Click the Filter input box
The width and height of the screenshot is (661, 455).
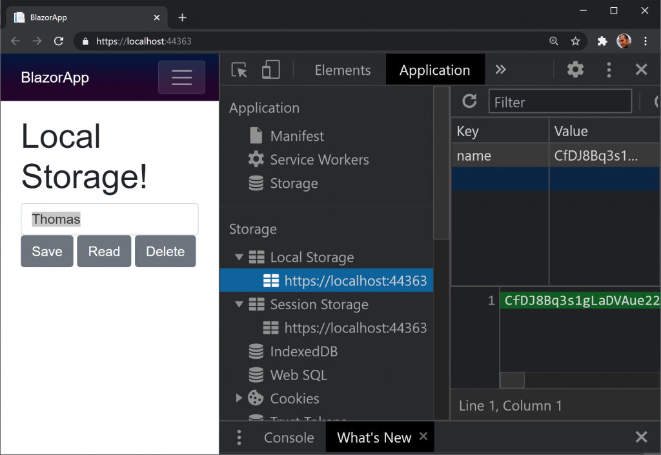[x=560, y=101]
